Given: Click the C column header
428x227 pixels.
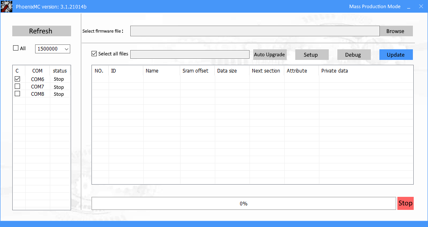Looking at the screenshot, I should click(17, 71).
